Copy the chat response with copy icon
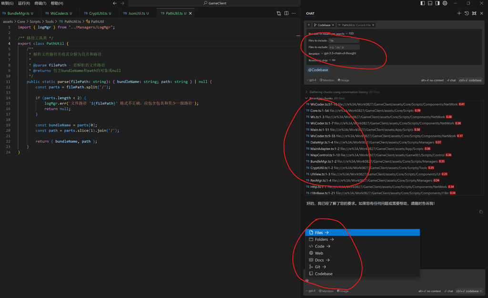The height and width of the screenshot is (298, 488). coord(481,212)
